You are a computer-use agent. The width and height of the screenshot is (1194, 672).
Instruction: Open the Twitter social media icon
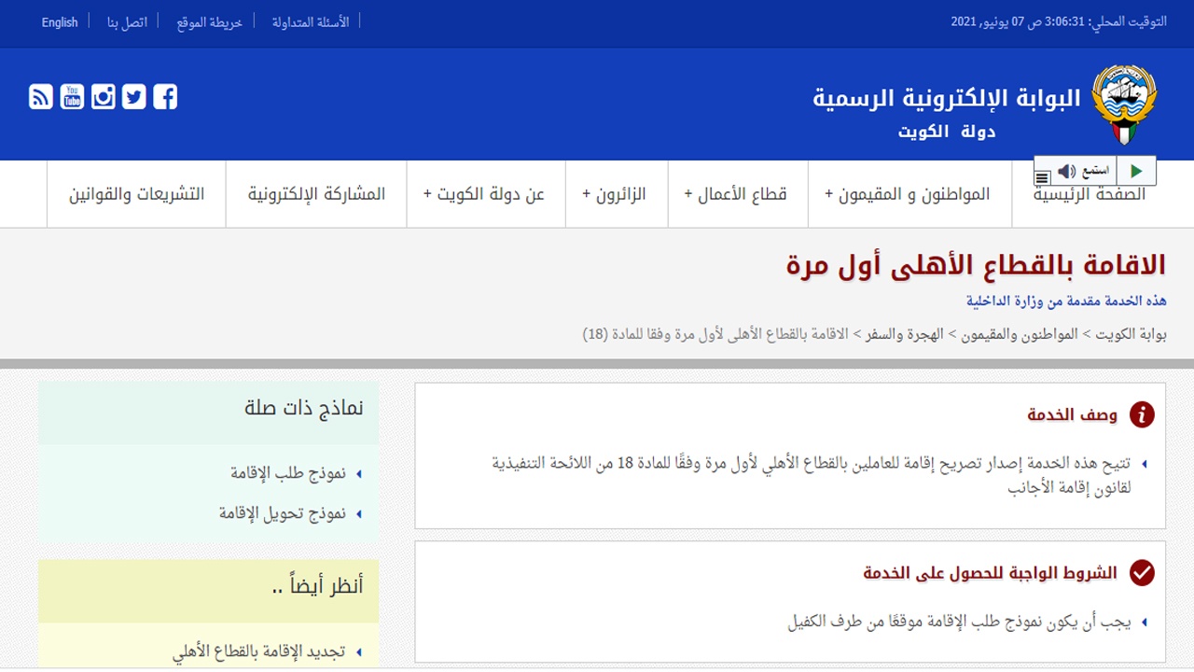point(133,95)
